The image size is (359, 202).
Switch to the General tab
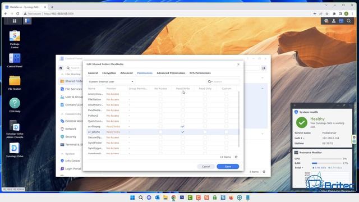click(93, 73)
